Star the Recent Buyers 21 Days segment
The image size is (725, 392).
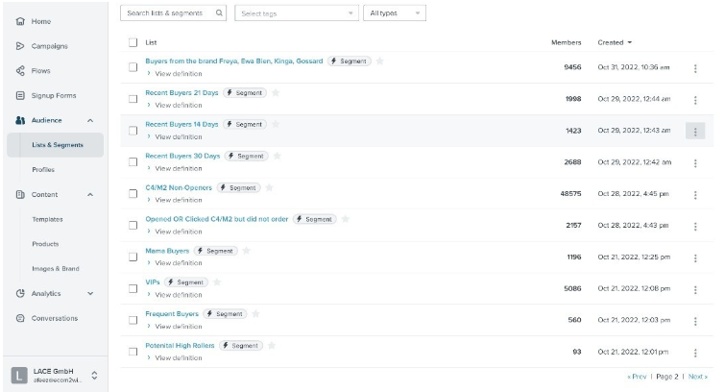(x=277, y=92)
